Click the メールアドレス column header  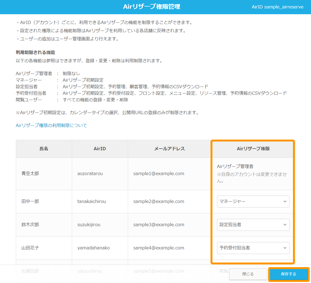point(169,149)
